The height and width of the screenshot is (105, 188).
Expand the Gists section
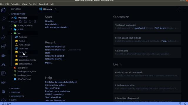click(14, 100)
